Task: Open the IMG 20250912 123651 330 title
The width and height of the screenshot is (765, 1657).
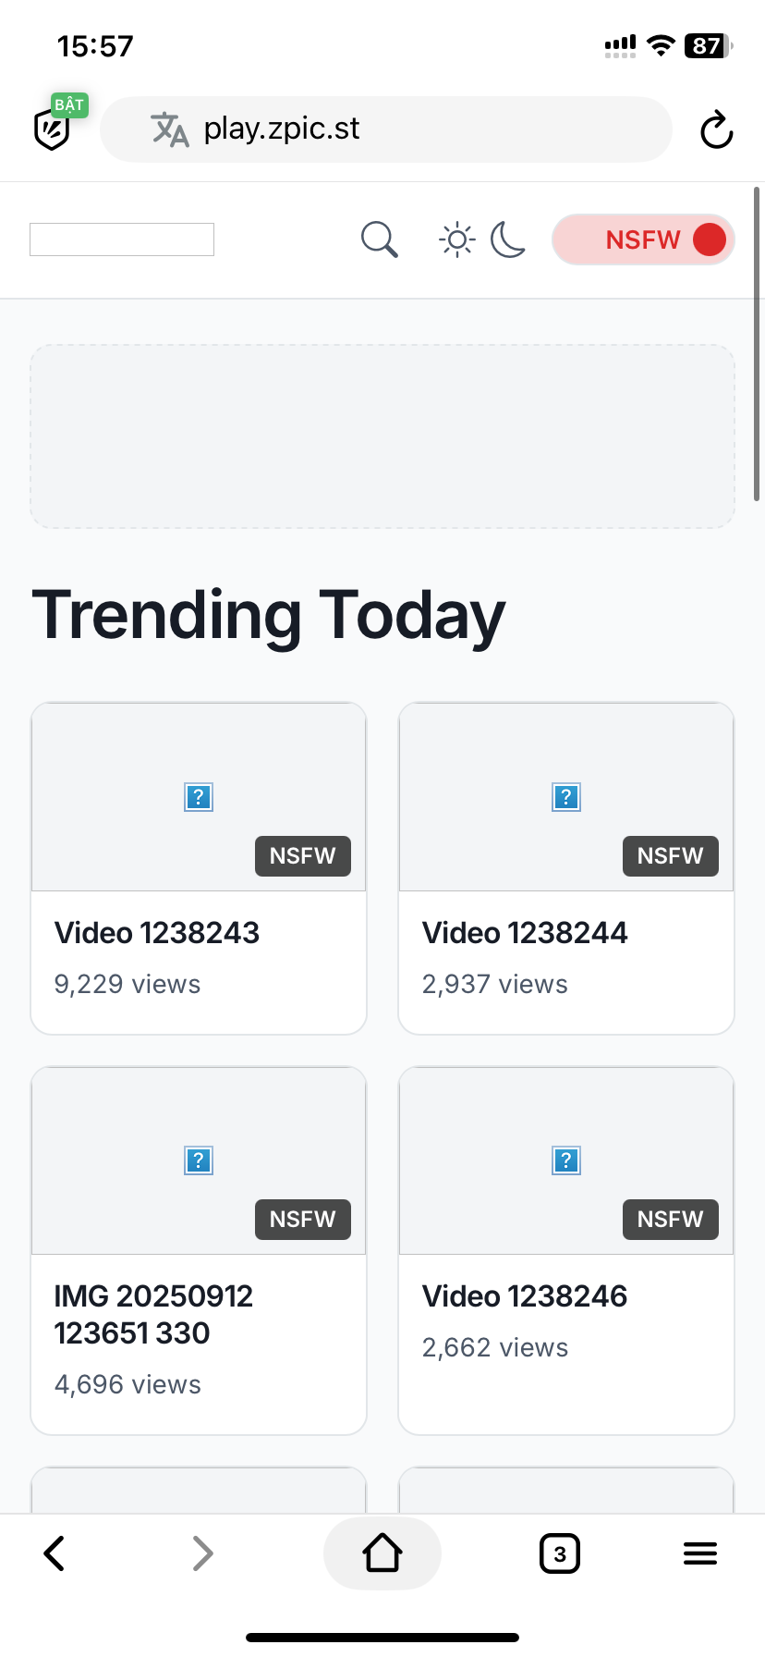Action: tap(153, 1315)
